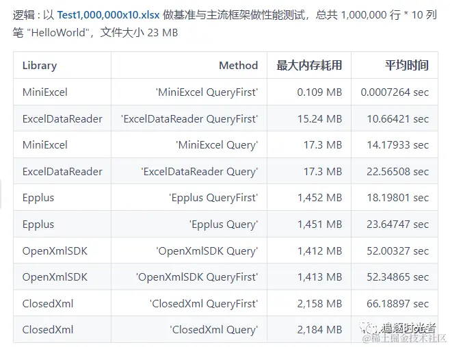
Task: Select the 'OpenXmlSDK Query' method cell
Action: tap(189, 250)
